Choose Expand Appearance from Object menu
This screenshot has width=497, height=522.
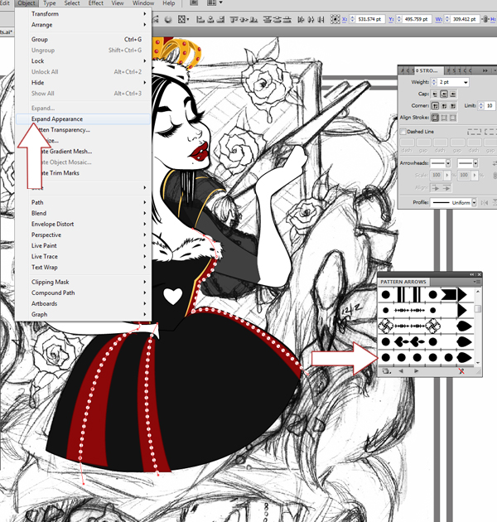83,118
